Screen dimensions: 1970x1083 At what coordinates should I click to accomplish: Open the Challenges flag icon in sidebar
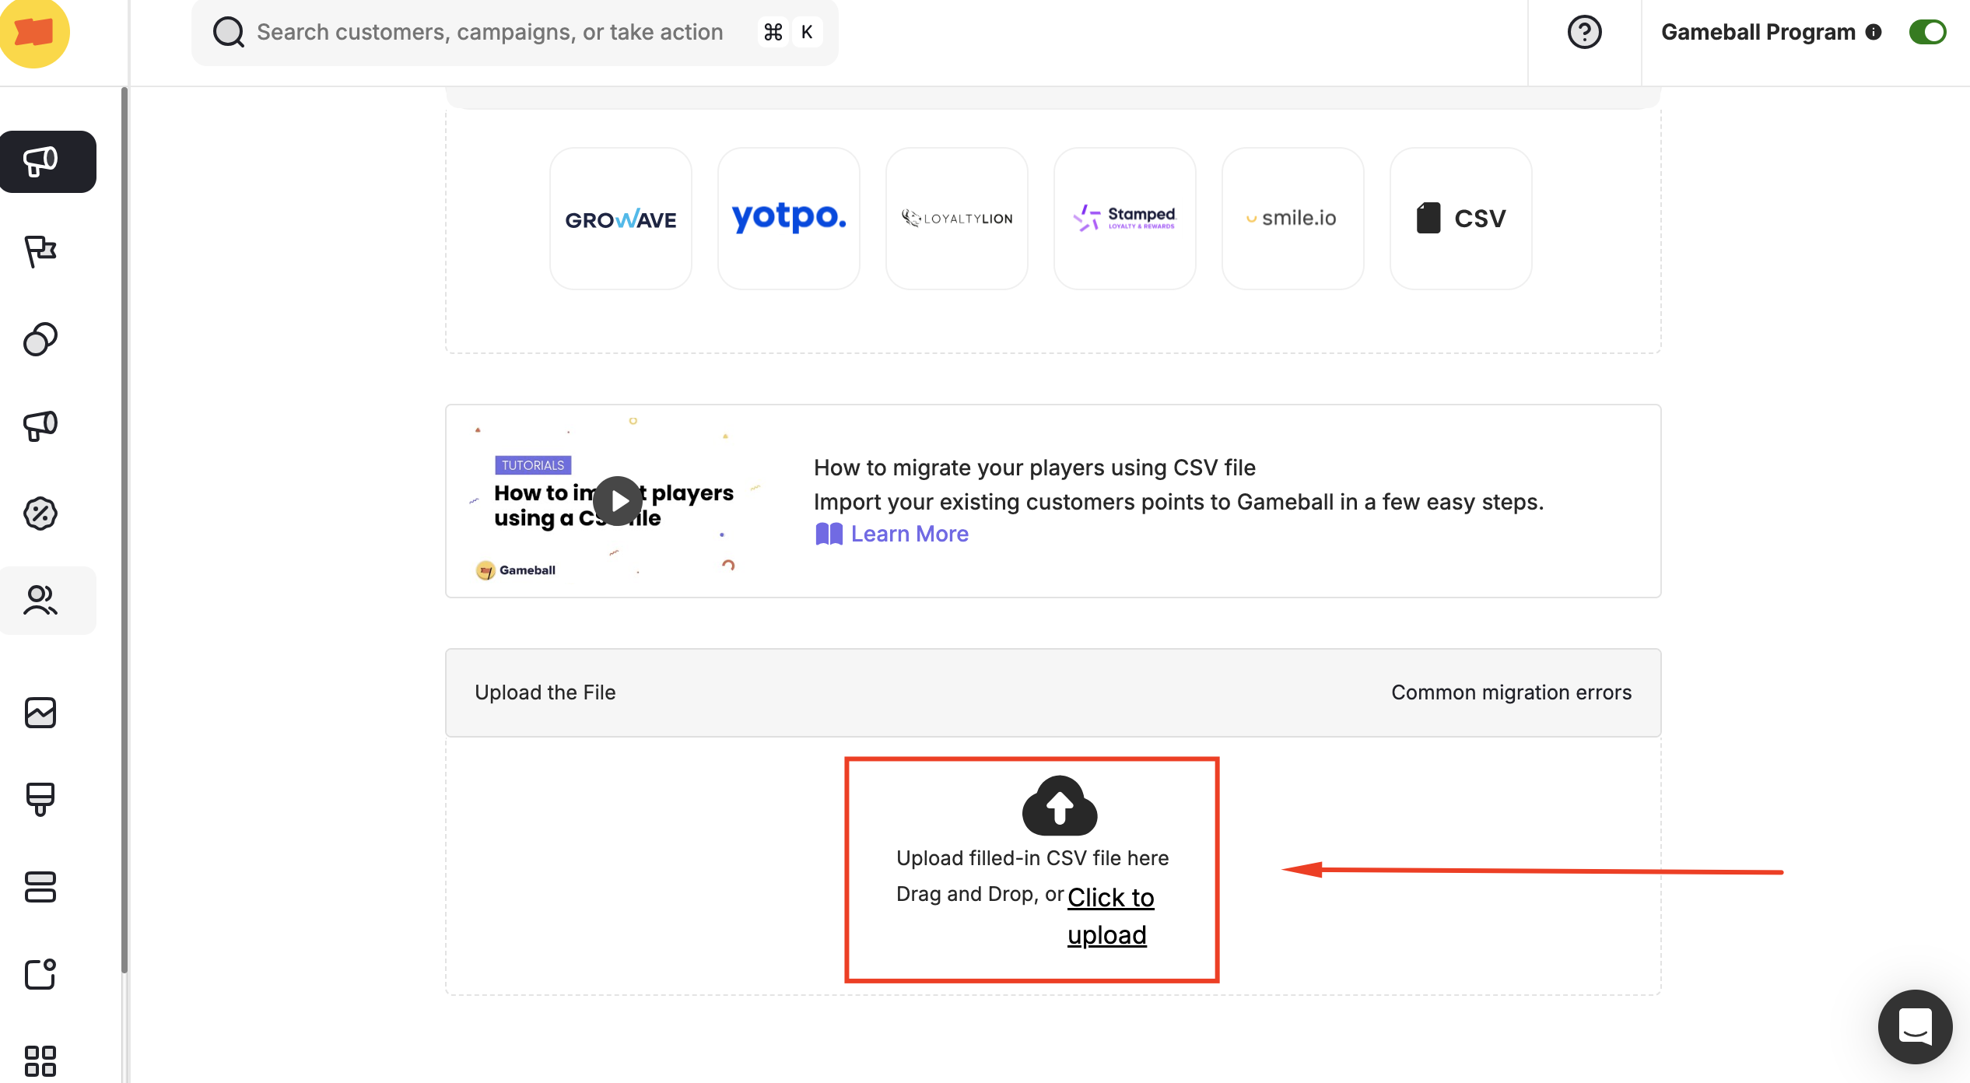click(40, 251)
